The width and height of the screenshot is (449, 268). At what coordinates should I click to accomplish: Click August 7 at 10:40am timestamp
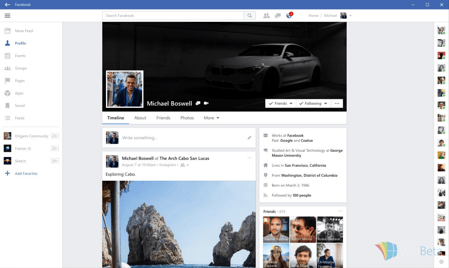click(139, 165)
